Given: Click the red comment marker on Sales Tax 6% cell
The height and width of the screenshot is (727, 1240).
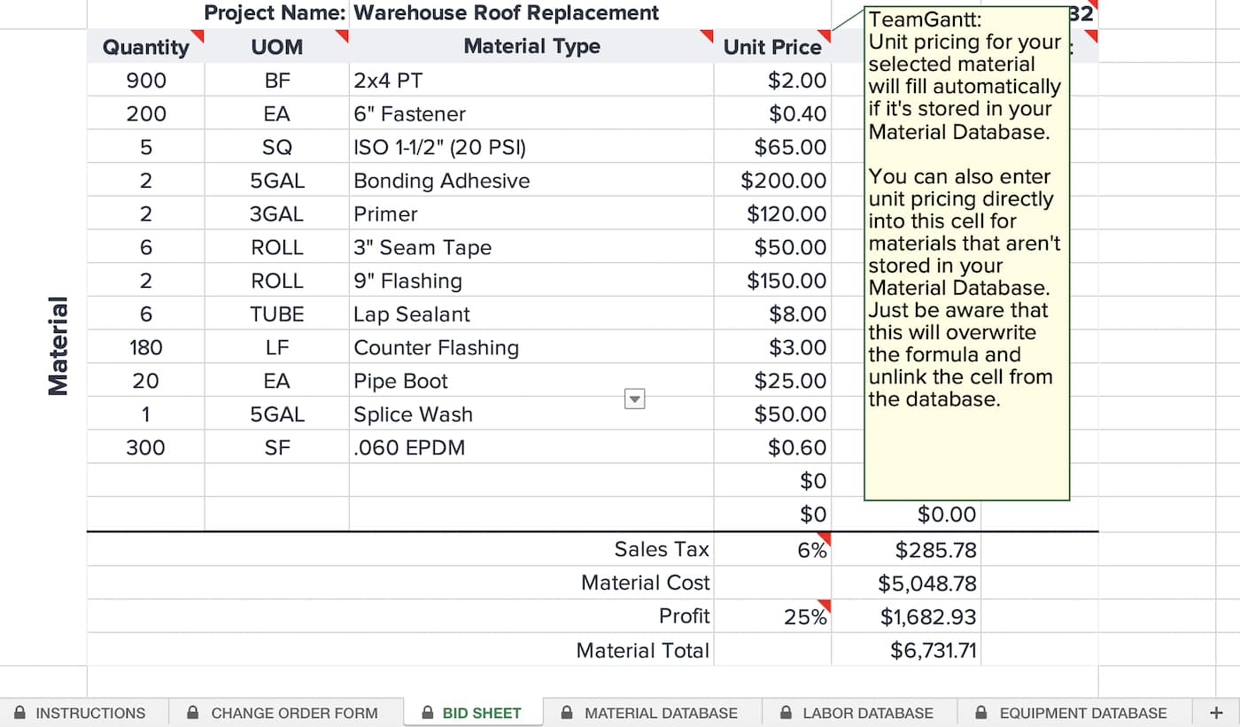Looking at the screenshot, I should [x=825, y=538].
